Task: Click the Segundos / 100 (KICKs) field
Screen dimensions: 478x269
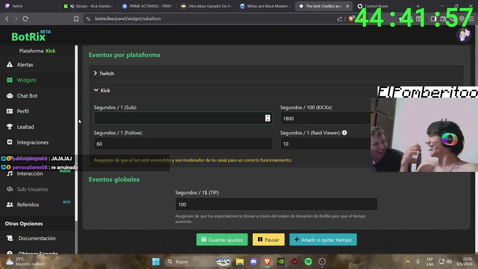Action: click(326, 118)
